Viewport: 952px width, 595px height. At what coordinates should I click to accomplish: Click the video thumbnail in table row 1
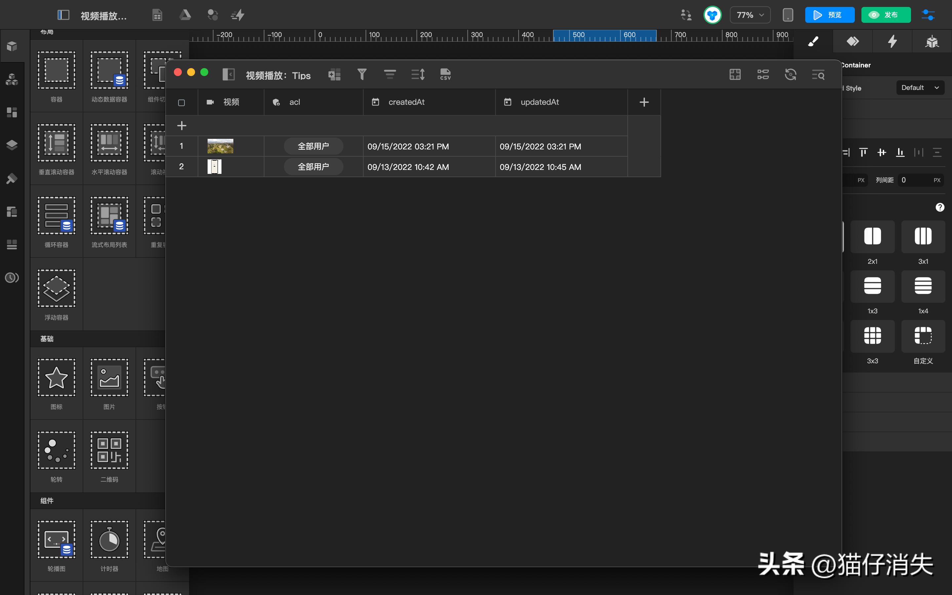[220, 146]
